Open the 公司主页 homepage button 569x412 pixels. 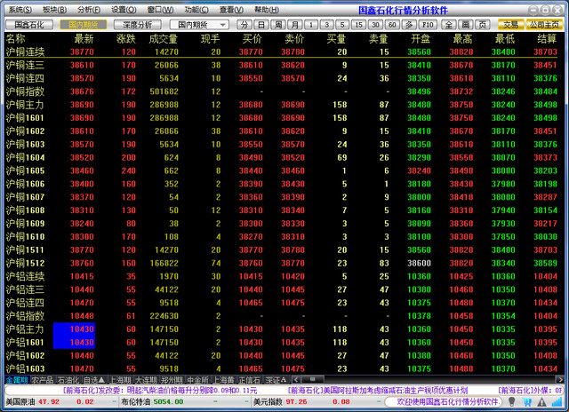(x=544, y=24)
